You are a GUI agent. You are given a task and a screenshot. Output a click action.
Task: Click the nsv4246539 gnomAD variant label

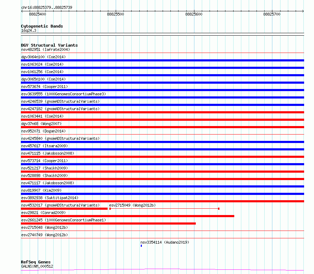[x=60, y=101]
